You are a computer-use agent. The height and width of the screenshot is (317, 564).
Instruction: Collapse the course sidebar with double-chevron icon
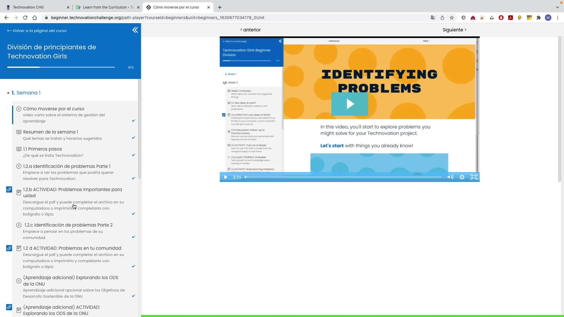click(x=135, y=30)
